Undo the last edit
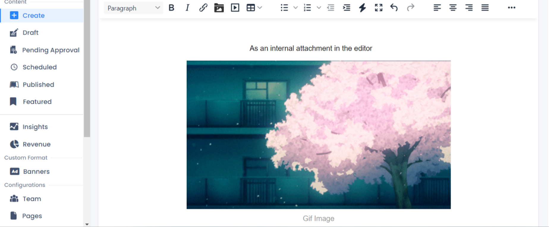Image resolution: width=549 pixels, height=227 pixels. pos(394,8)
